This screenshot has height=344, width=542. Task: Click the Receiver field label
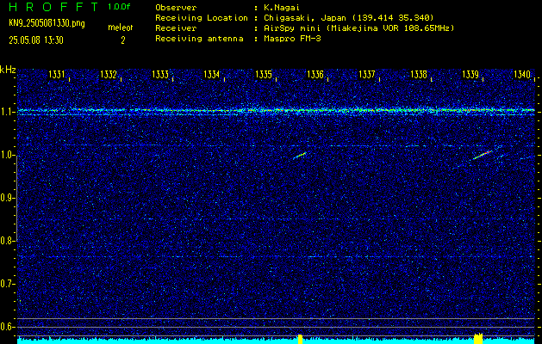coord(176,28)
